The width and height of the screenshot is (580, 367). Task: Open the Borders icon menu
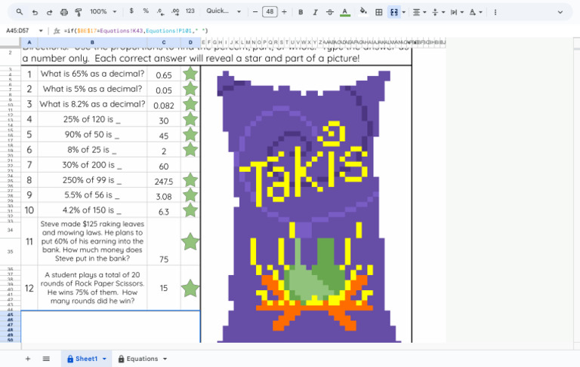click(x=379, y=12)
